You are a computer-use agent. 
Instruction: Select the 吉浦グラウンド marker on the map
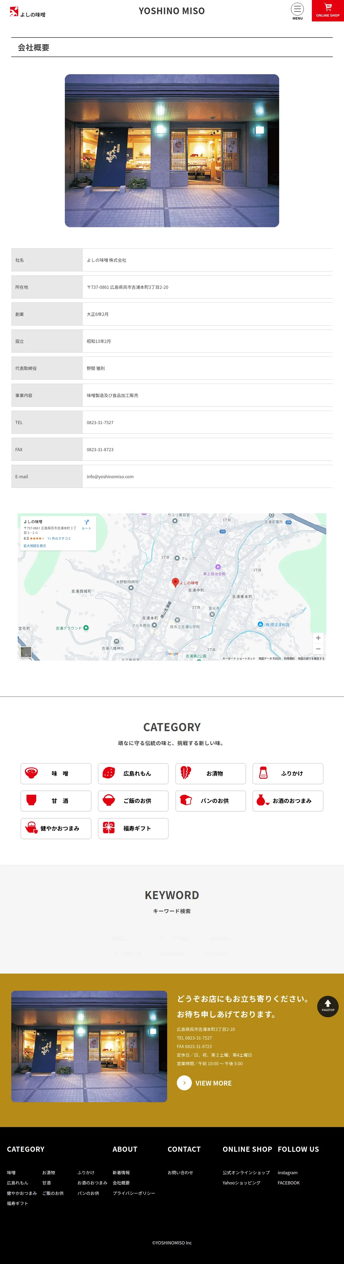(x=86, y=628)
